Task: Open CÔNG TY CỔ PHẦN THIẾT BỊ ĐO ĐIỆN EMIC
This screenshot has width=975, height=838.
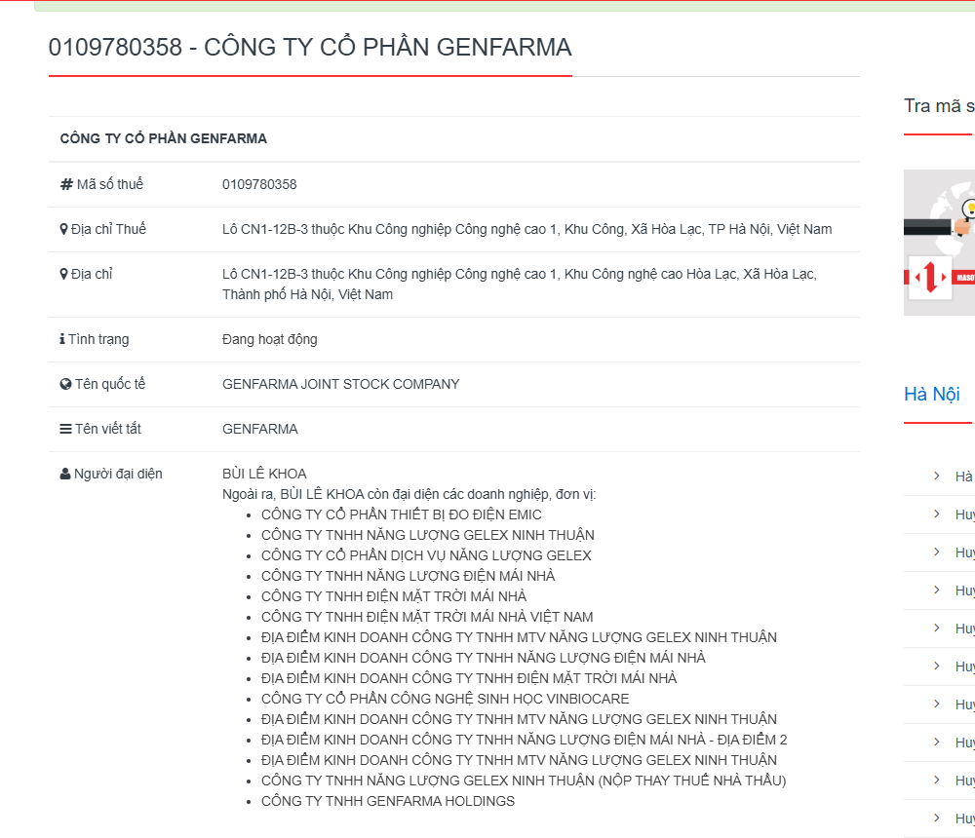Action: coord(401,514)
